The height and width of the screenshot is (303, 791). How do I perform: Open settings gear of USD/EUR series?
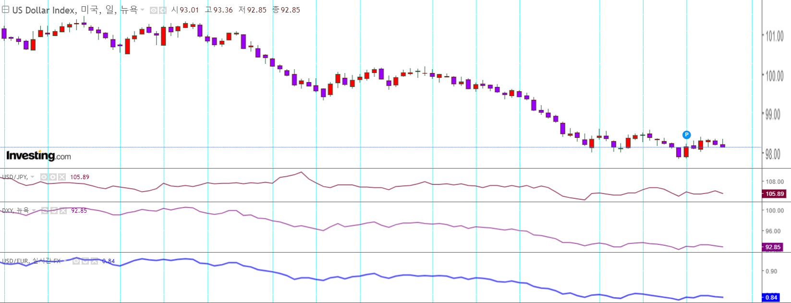(85, 261)
